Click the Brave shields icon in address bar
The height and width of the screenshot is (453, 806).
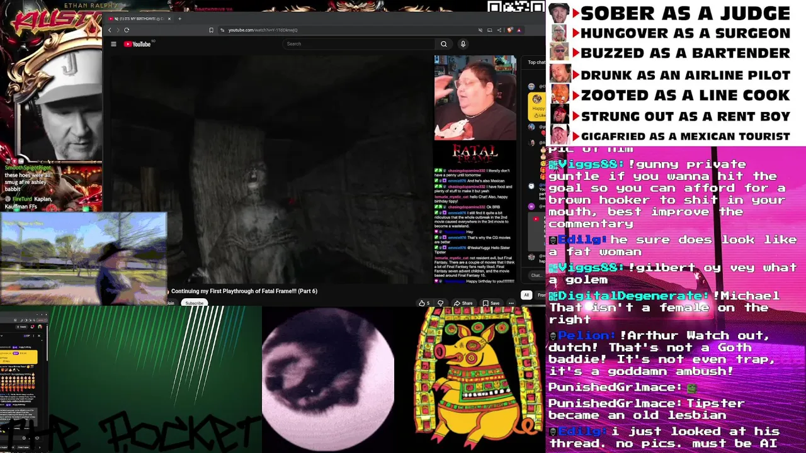click(x=509, y=30)
